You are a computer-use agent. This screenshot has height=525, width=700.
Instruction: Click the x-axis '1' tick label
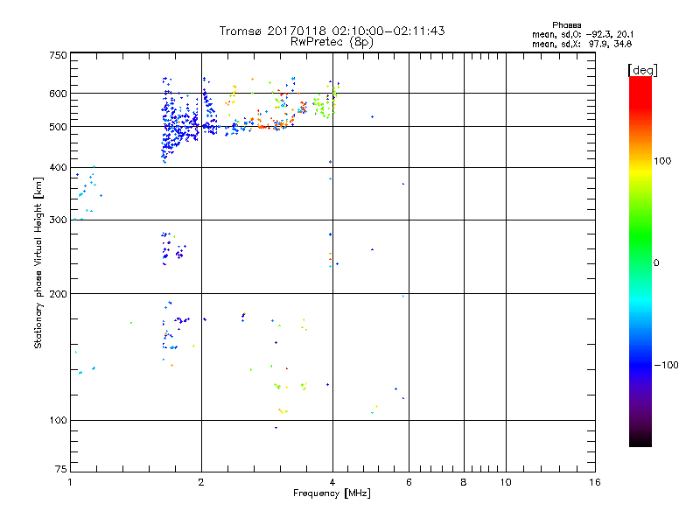[x=70, y=482]
